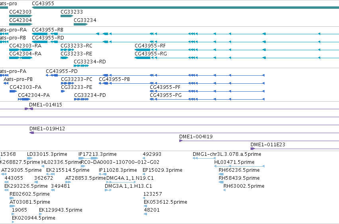Click DMG3A.1_1.H13.C1 label
The image size is (339, 224).
[128, 186]
